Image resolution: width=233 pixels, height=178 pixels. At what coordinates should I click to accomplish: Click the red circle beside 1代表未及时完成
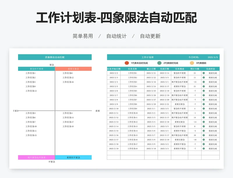(x=127, y=63)
